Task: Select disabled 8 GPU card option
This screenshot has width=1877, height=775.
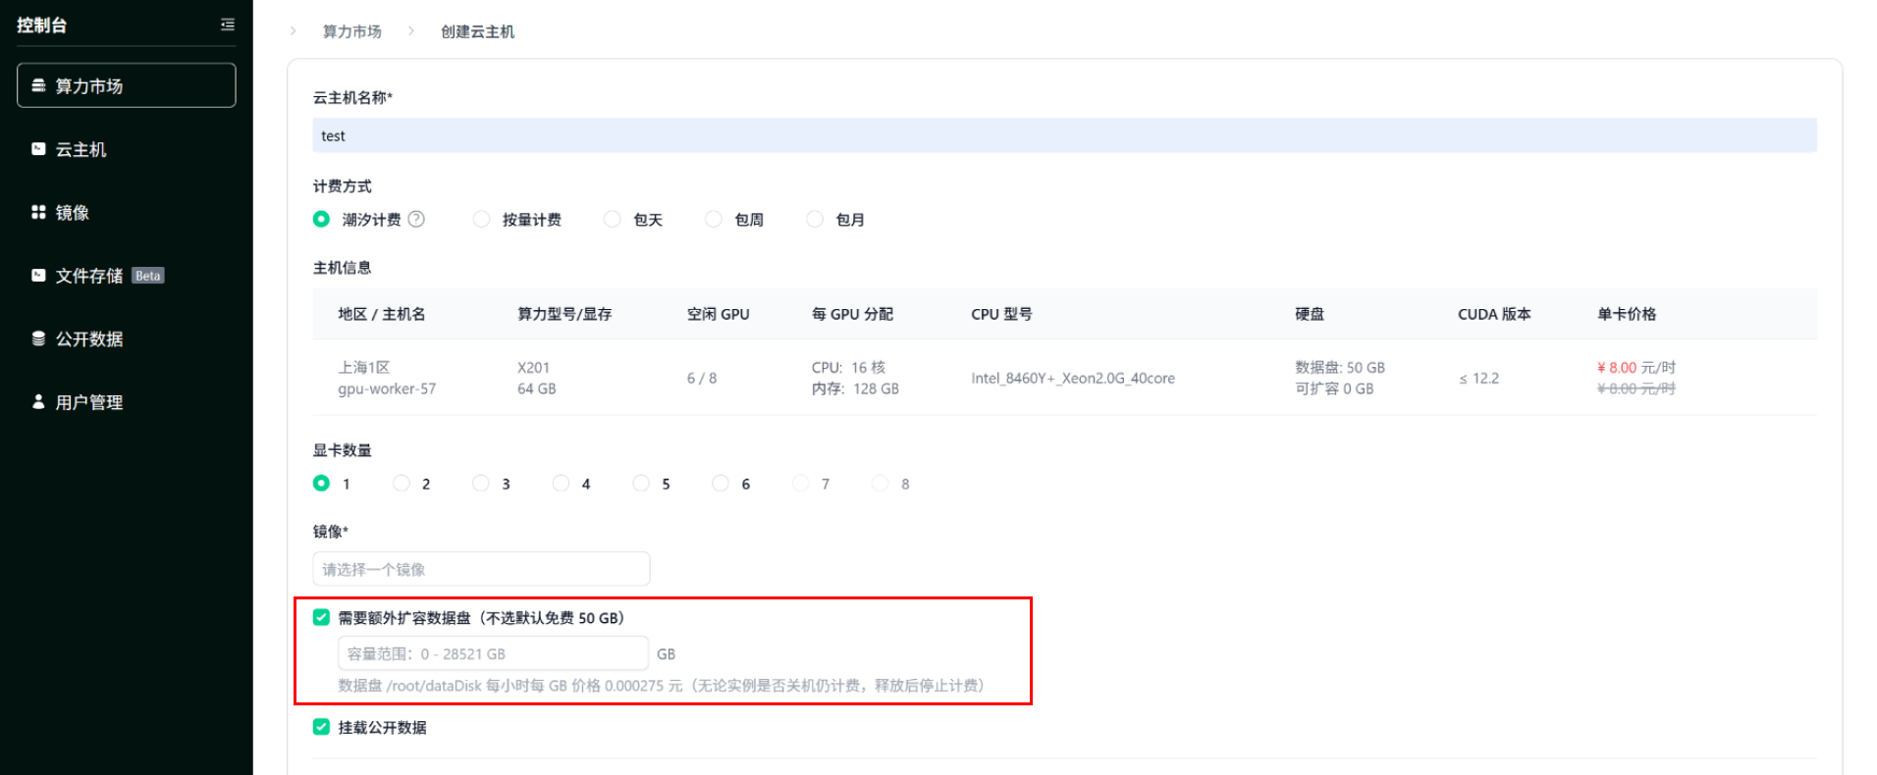Action: [881, 483]
